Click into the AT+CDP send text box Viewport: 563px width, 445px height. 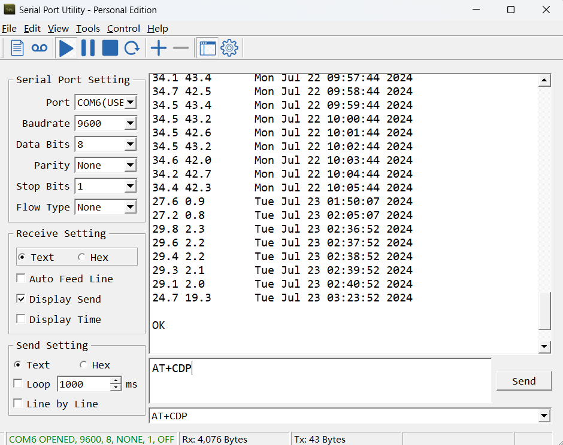point(320,381)
